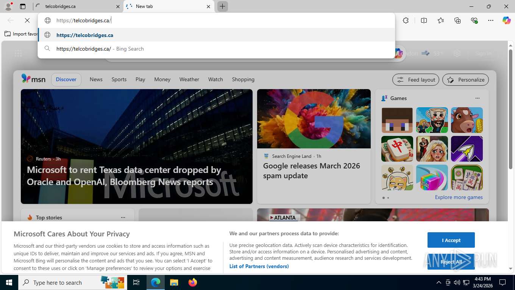This screenshot has width=515, height=290.
Task: Open Import favorites bookmark
Action: [21, 34]
